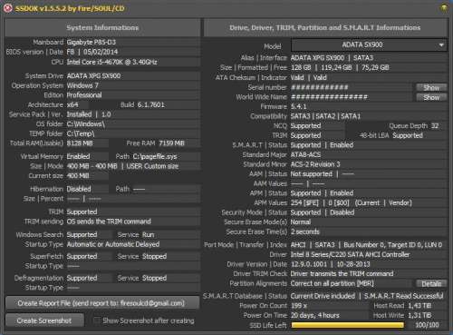Image resolution: width=453 pixels, height=335 pixels.
Task: Show the hidden Serial number
Action: pos(431,87)
